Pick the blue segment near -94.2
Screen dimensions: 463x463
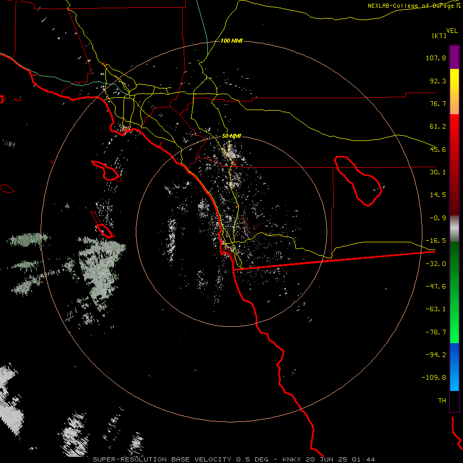[x=454, y=356]
